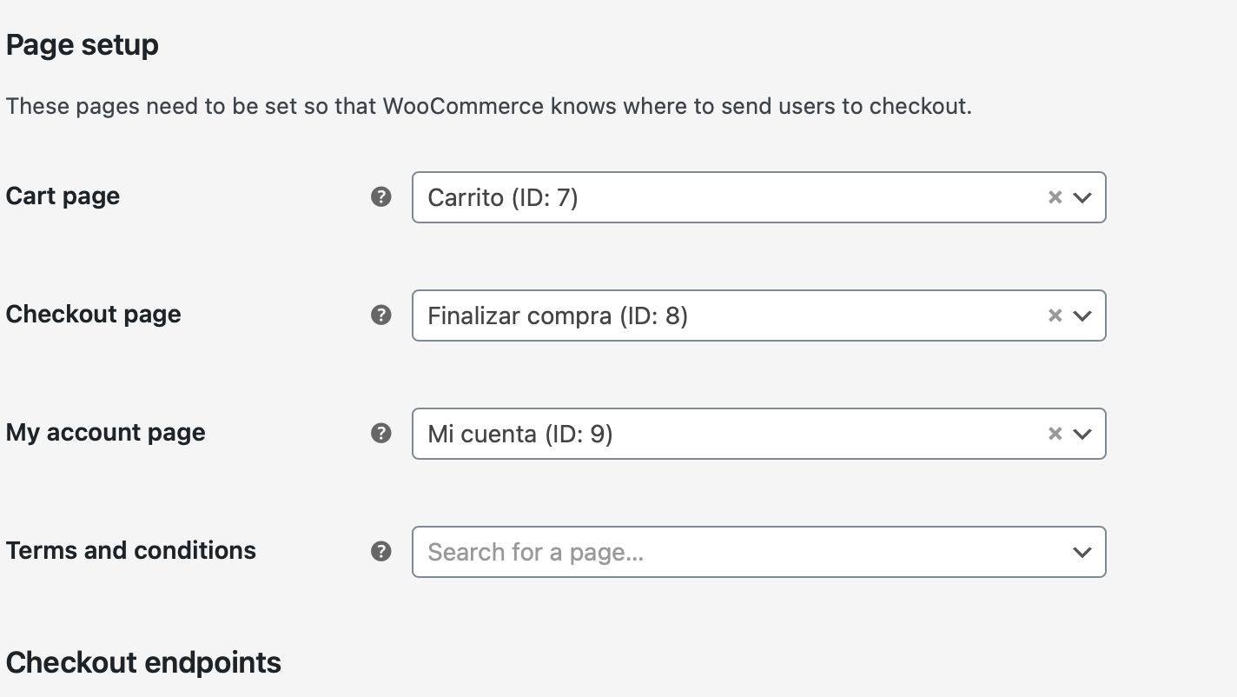This screenshot has height=697, width=1237.
Task: Expand the My account page dropdown chevron
Action: pyautogui.click(x=1082, y=434)
